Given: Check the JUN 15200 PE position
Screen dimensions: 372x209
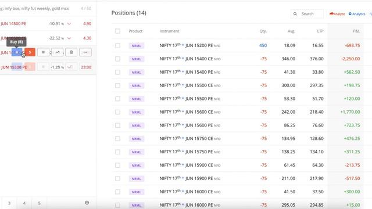Looking at the screenshot, I should tap(117, 45).
